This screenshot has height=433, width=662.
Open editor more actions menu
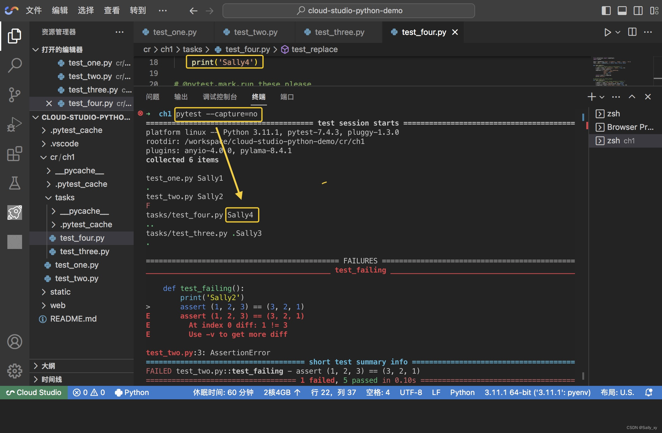648,32
